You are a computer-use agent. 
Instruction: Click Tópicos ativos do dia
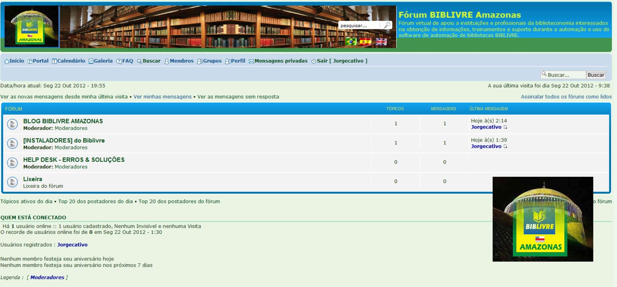click(x=26, y=201)
